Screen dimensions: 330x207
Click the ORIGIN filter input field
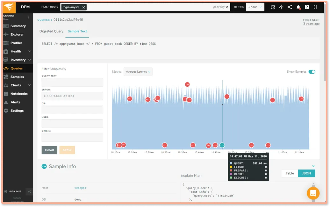point(72,137)
